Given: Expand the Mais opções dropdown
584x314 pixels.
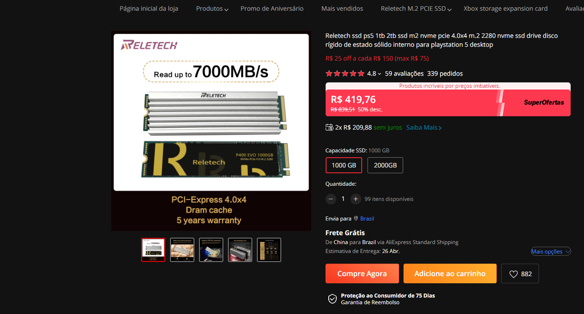Looking at the screenshot, I should pyautogui.click(x=551, y=252).
